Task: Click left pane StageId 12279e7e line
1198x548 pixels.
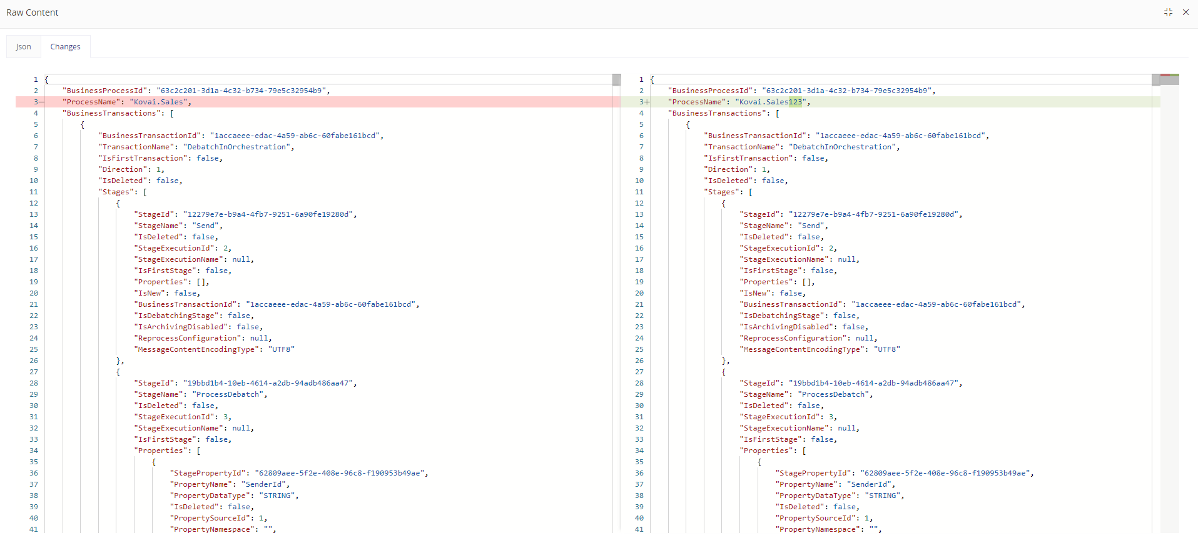Action: tap(246, 214)
